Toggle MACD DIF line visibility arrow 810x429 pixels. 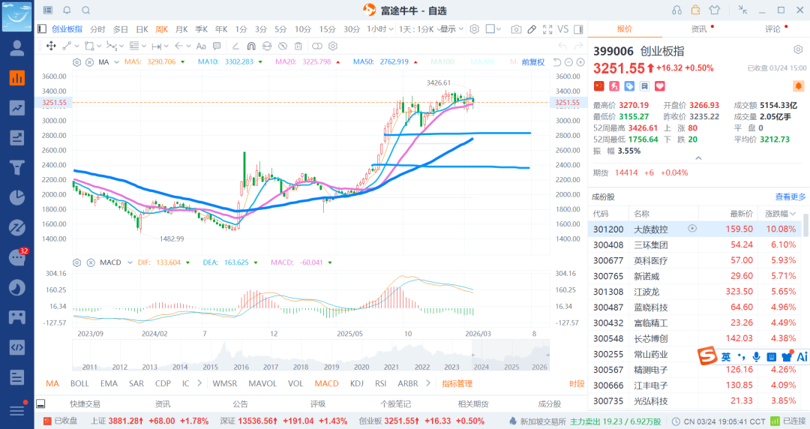187,262
